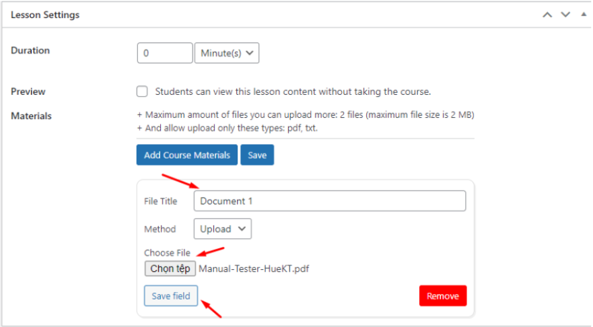This screenshot has height=327, width=593.
Task: Click the Save field button
Action: tap(171, 295)
